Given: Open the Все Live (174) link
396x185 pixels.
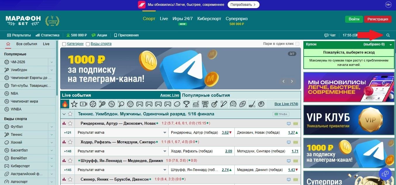Looking at the screenshot, I should point(286,104).
